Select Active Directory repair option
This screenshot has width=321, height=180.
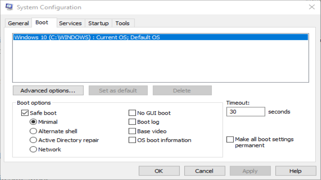(33, 140)
